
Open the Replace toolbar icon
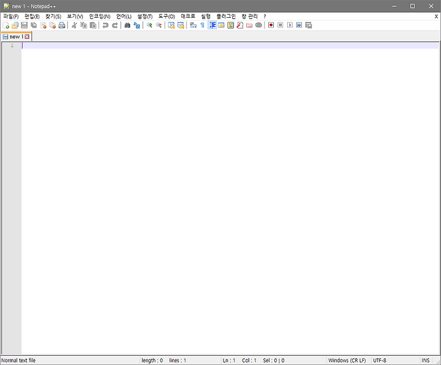pos(137,25)
